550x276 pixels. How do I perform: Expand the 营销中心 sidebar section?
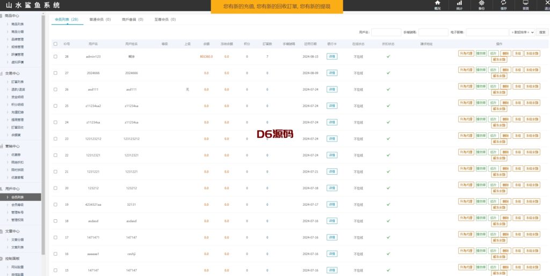pos(12,146)
